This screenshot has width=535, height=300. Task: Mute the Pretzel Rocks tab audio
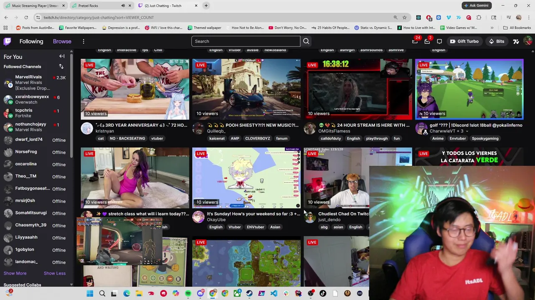(123, 6)
